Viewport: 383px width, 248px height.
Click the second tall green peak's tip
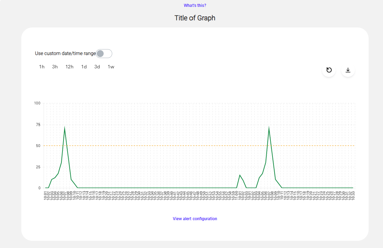(x=269, y=128)
